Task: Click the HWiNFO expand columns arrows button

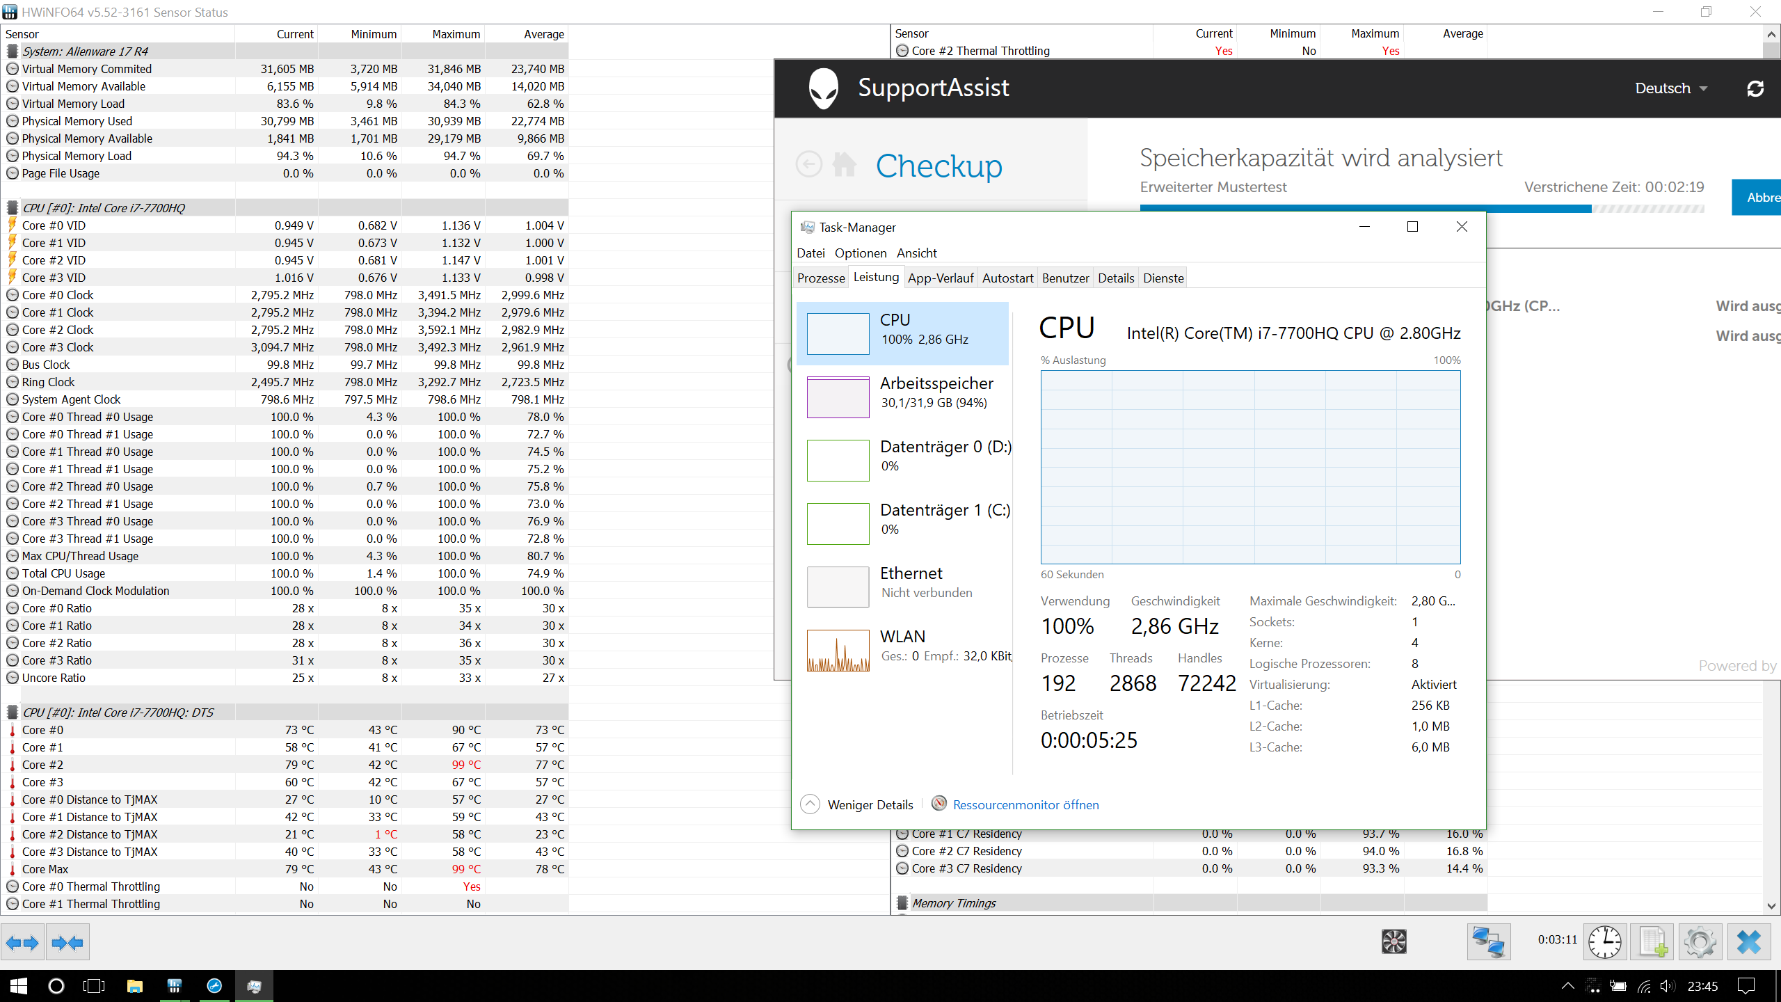Action: pyautogui.click(x=22, y=944)
